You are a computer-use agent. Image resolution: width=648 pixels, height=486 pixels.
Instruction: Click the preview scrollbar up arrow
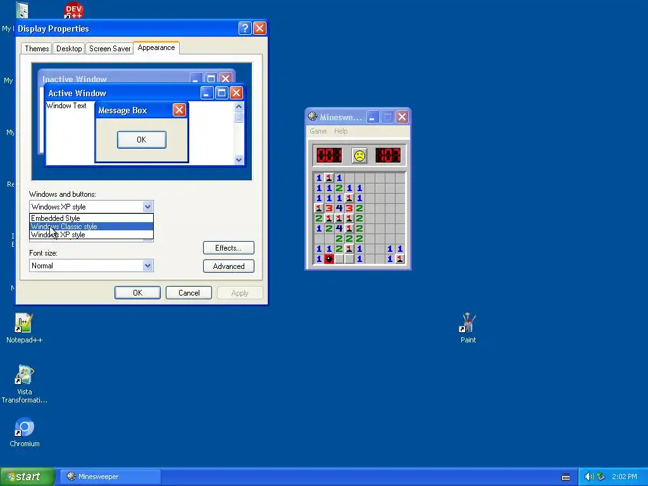tap(239, 106)
